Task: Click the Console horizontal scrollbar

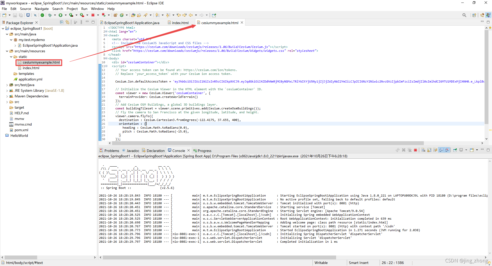Action: coord(219,257)
